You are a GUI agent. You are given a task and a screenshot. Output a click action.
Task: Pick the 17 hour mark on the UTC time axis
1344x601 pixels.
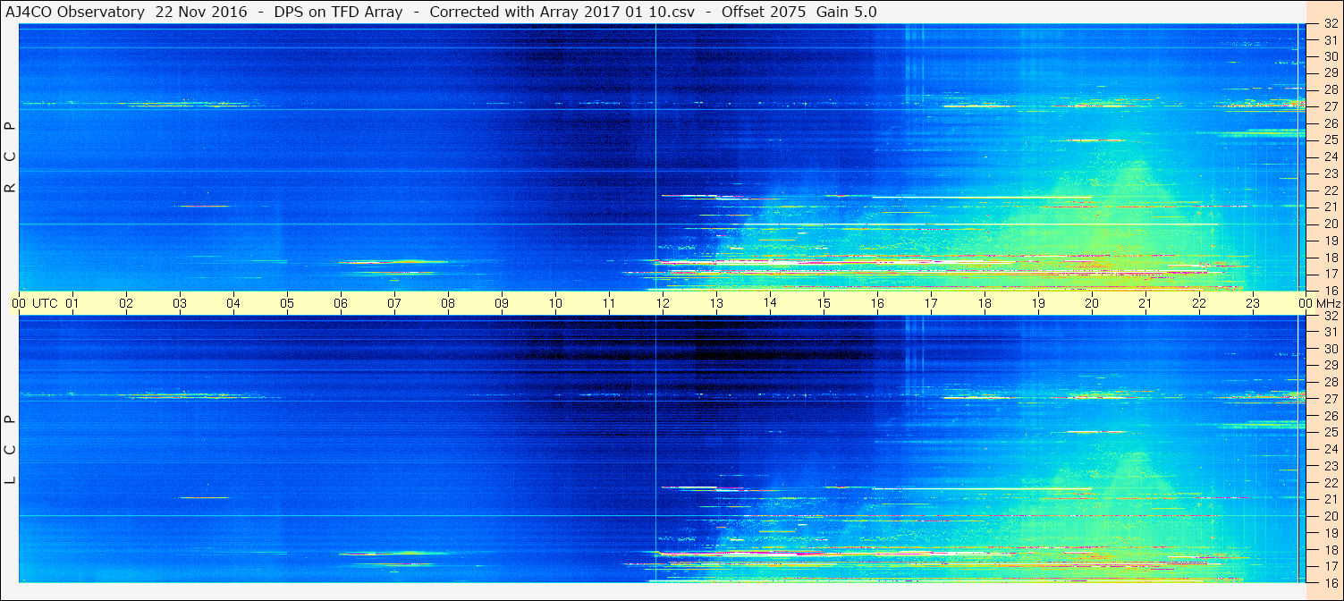click(931, 303)
